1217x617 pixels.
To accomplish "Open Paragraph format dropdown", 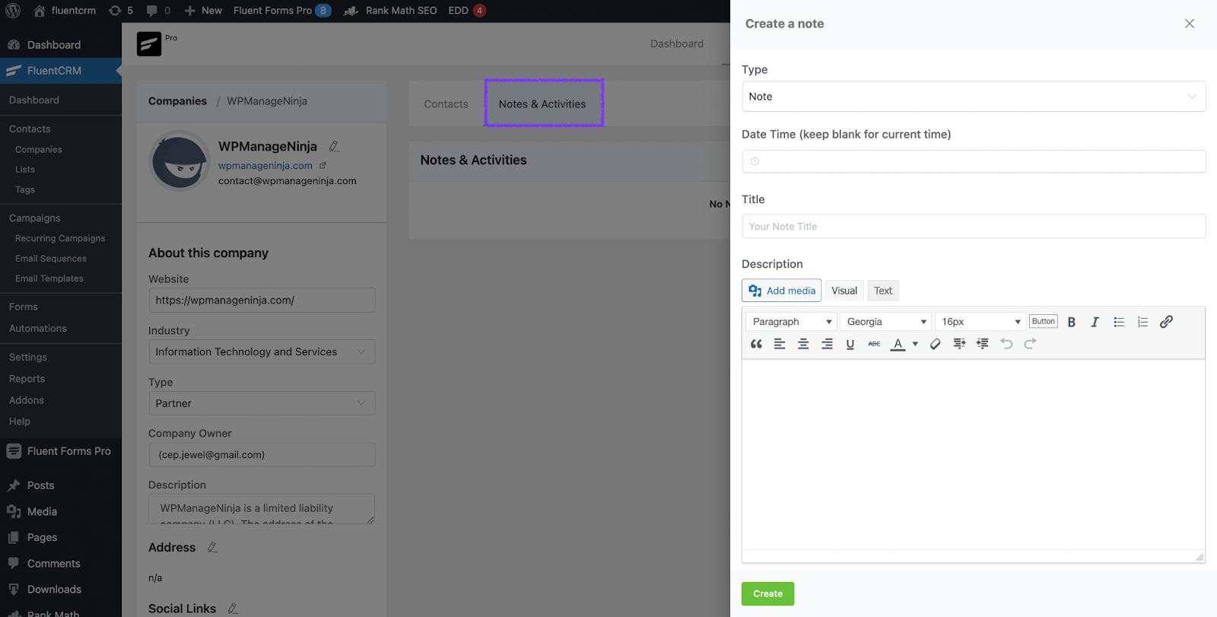I will click(x=791, y=322).
